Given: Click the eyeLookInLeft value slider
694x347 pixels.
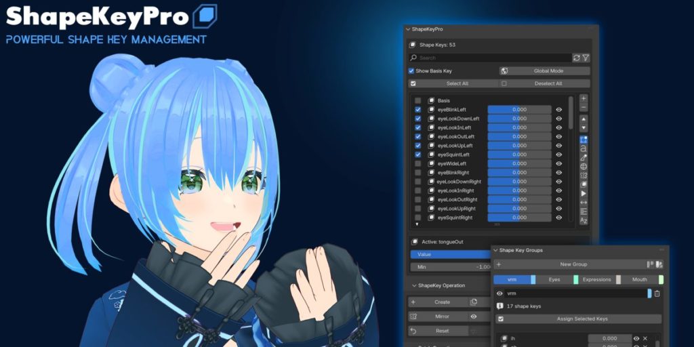Looking at the screenshot, I should pos(519,127).
